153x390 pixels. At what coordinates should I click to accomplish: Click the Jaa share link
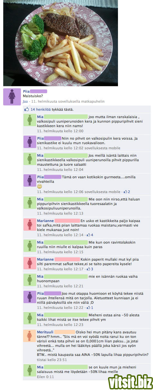(25, 101)
